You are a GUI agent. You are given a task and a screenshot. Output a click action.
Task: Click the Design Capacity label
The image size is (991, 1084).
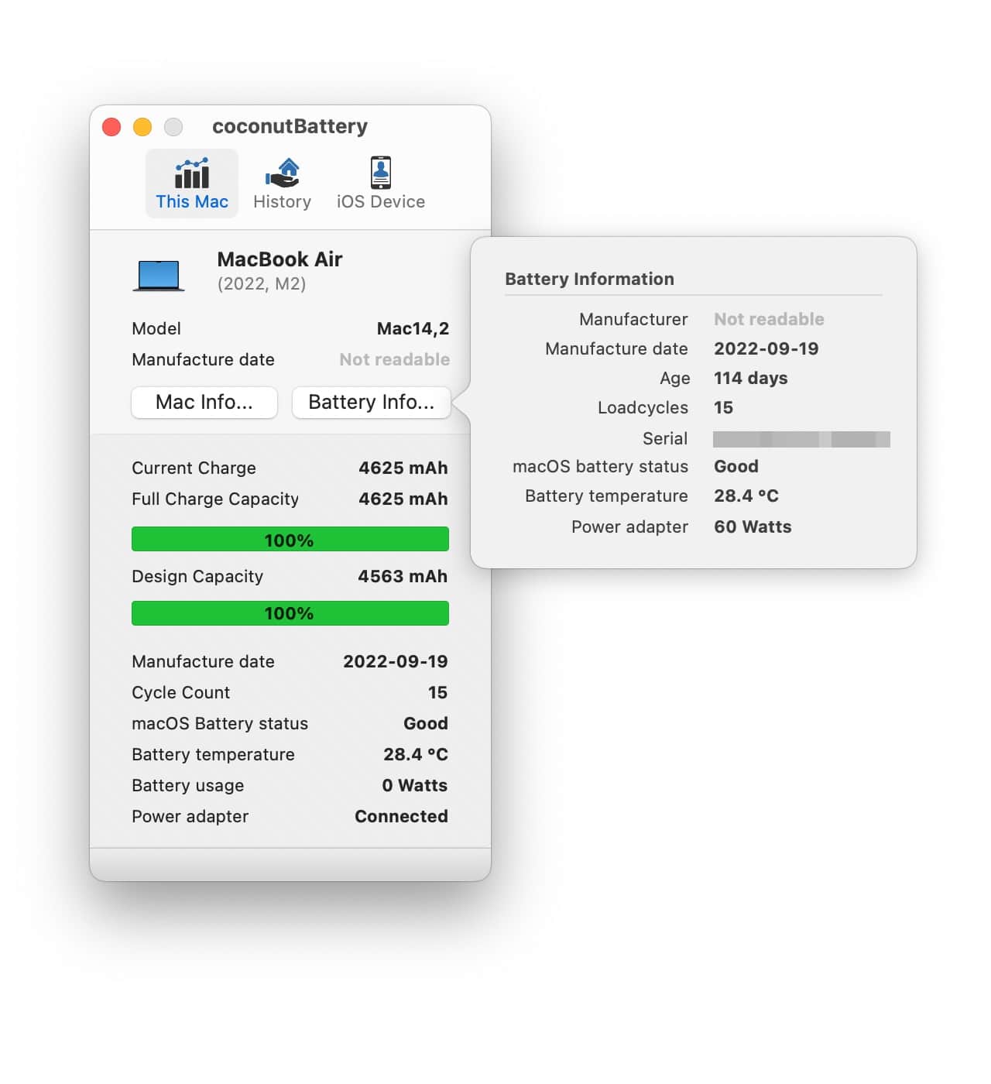pos(197,576)
